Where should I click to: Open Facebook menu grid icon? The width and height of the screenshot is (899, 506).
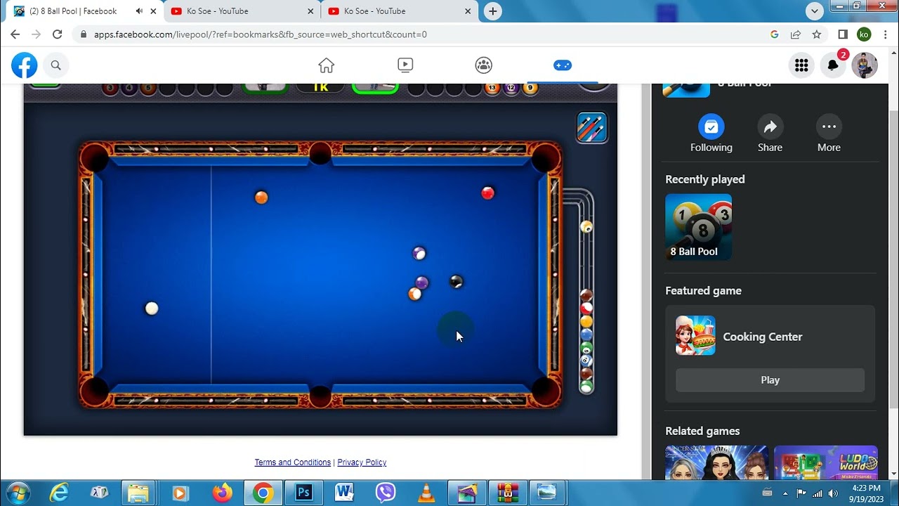pos(801,65)
